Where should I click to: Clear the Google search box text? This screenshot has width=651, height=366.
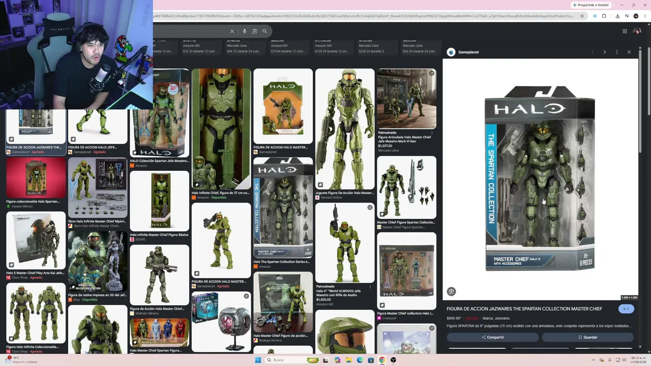pos(232,31)
